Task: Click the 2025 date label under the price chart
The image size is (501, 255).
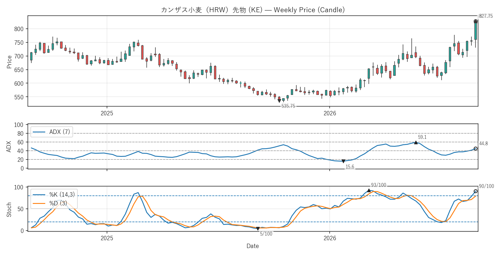Action: [x=107, y=113]
